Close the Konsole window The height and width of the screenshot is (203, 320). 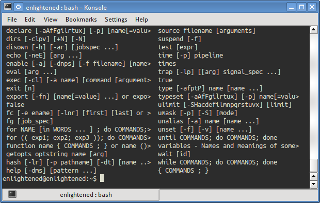(312, 7)
